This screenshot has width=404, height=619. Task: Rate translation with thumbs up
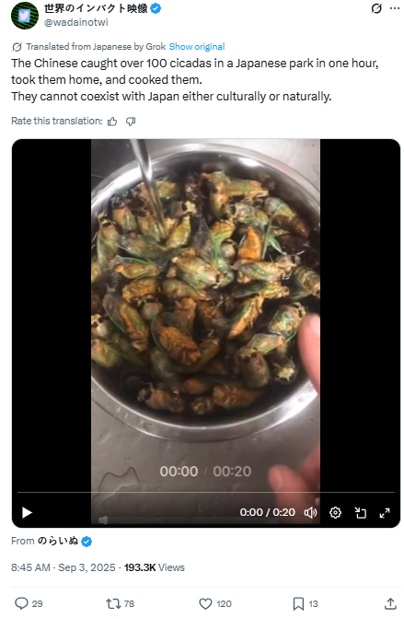coord(112,122)
